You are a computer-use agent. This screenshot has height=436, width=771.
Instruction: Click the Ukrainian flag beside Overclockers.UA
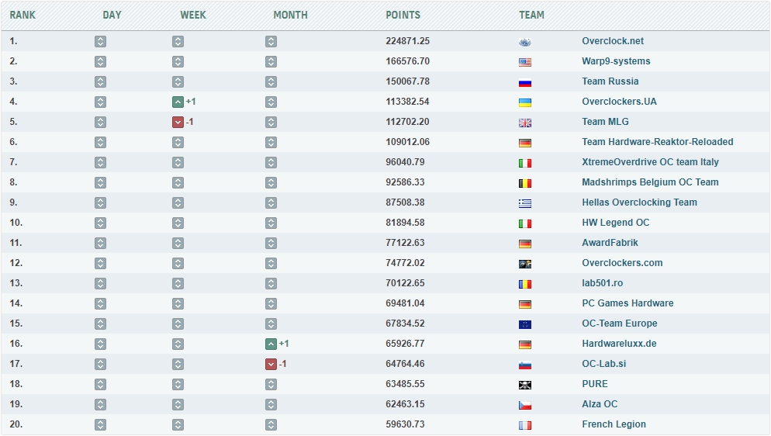[x=525, y=102]
